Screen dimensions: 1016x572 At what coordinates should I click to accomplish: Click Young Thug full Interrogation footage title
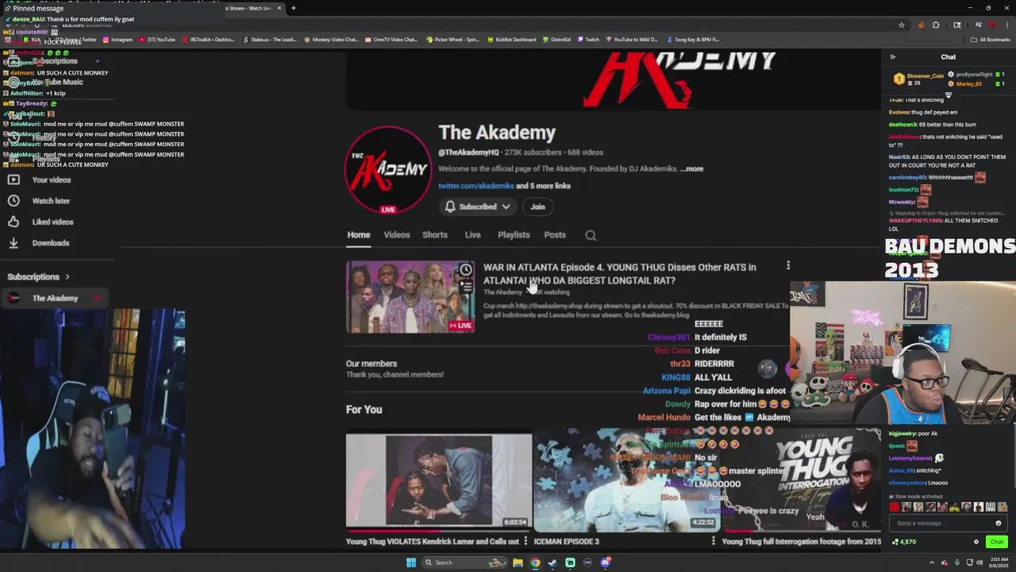[x=801, y=542]
